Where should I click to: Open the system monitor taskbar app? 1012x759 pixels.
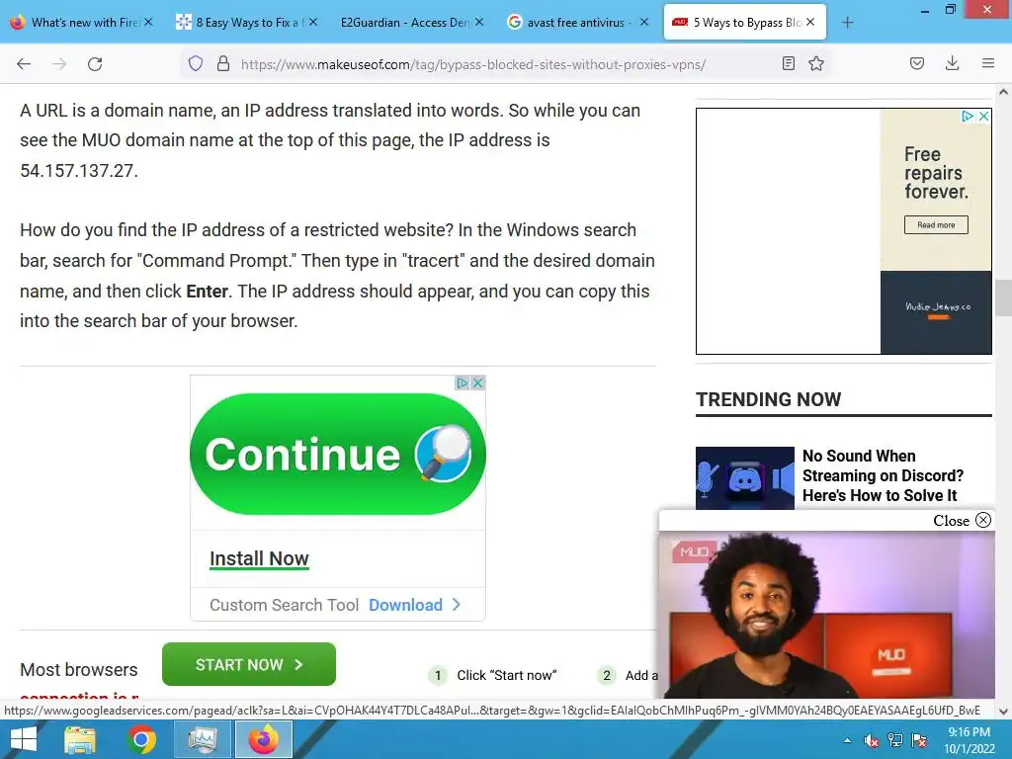click(x=202, y=739)
